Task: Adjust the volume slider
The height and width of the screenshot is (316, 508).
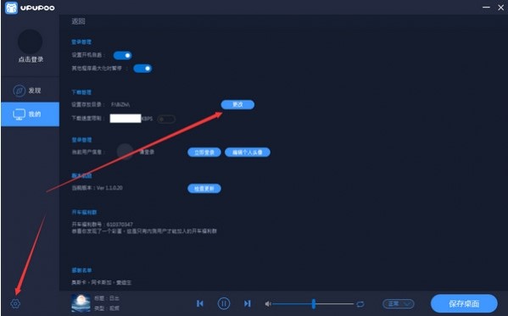Action: click(x=313, y=303)
